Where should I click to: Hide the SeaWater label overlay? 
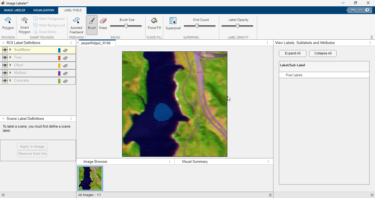point(5,50)
